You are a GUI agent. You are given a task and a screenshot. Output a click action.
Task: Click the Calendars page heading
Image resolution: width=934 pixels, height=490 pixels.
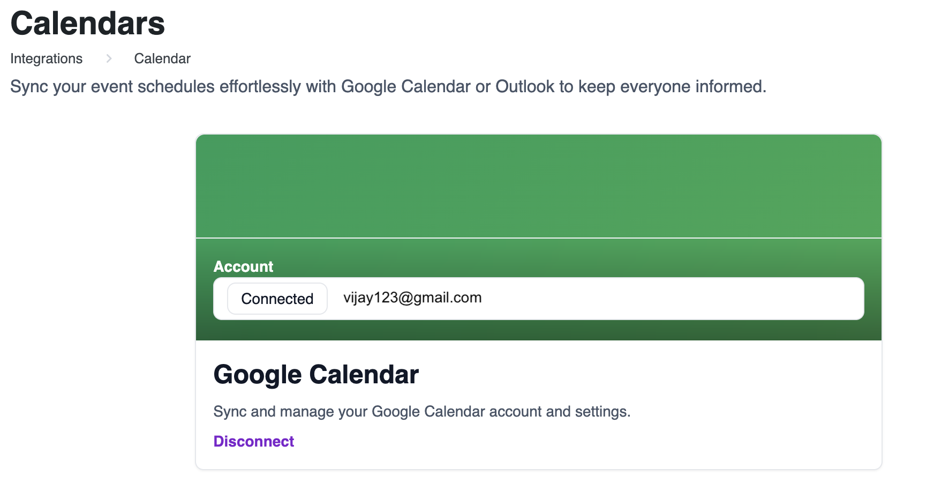coord(88,24)
